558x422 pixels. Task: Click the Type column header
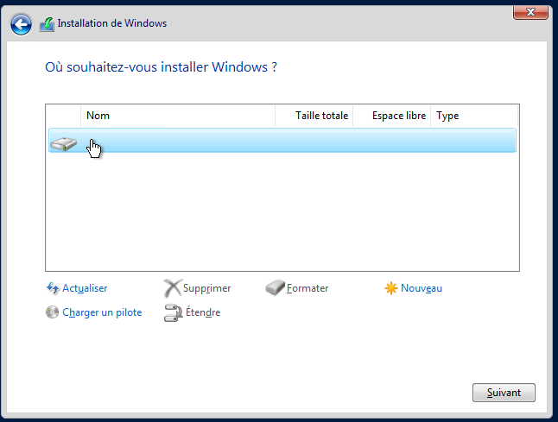click(473, 116)
